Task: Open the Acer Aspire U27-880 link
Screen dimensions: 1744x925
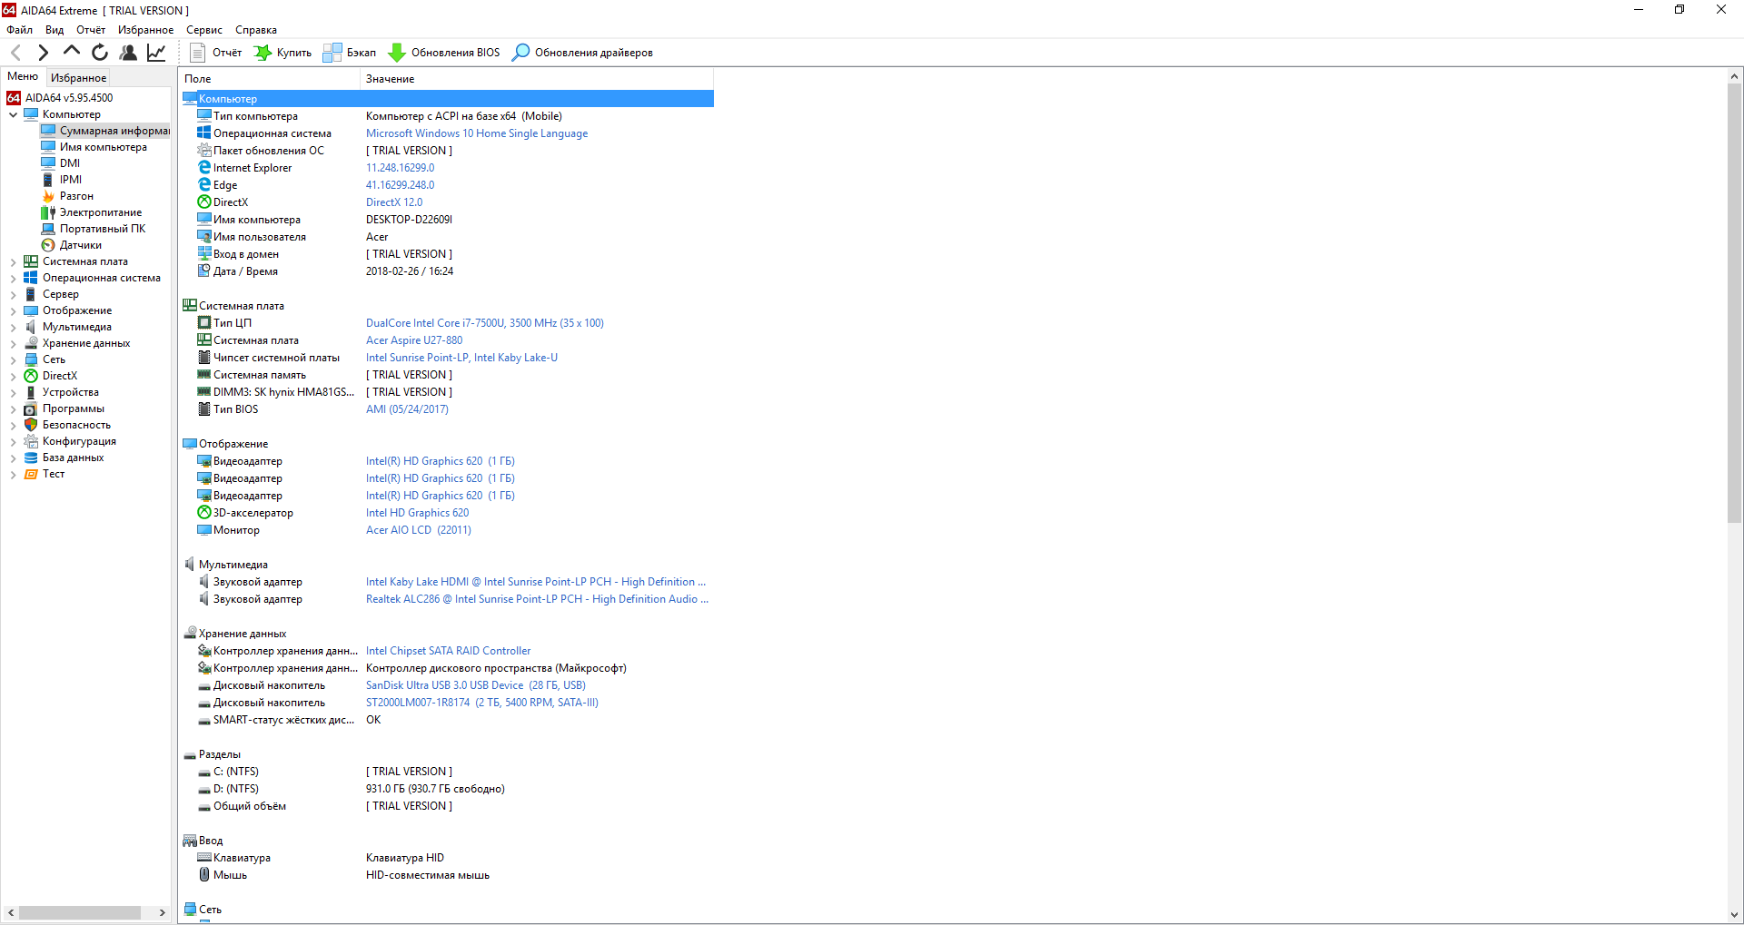Action: click(x=414, y=340)
